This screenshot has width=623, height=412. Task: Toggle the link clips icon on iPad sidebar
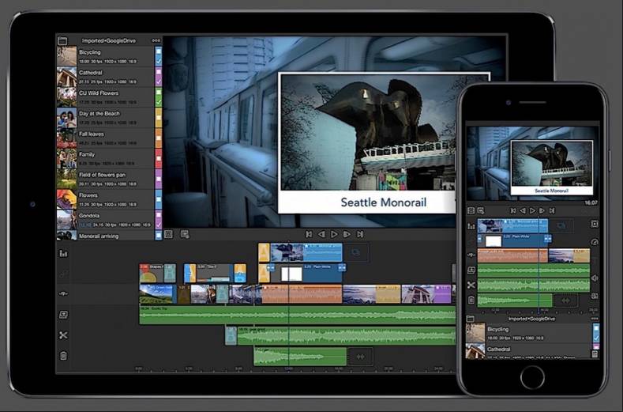(x=63, y=274)
